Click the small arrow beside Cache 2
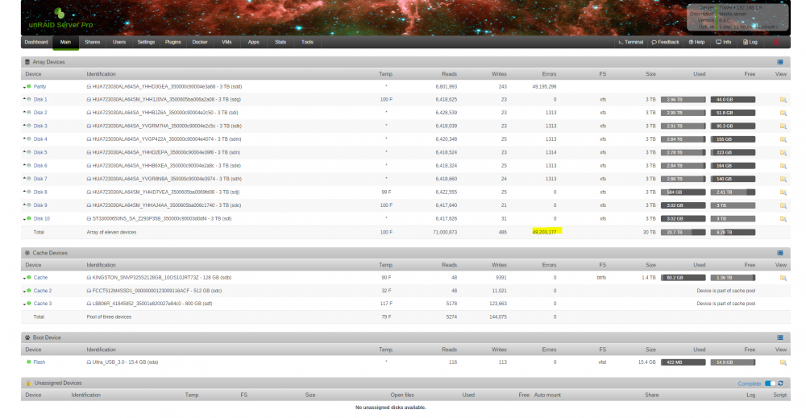 (x=24, y=292)
